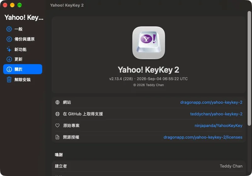The height and width of the screenshot is (176, 252).
Task: Click the backup icon beside 備份與還原
Action: click(x=9, y=39)
